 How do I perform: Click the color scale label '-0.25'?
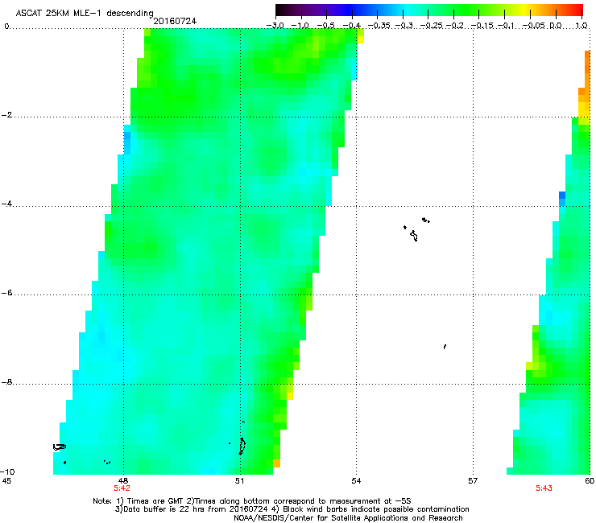click(x=433, y=26)
